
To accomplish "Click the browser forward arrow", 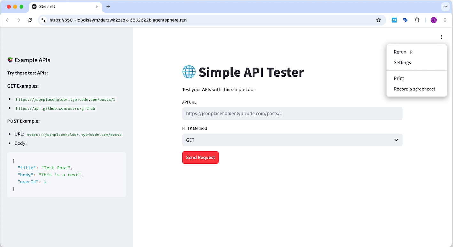I will point(18,20).
